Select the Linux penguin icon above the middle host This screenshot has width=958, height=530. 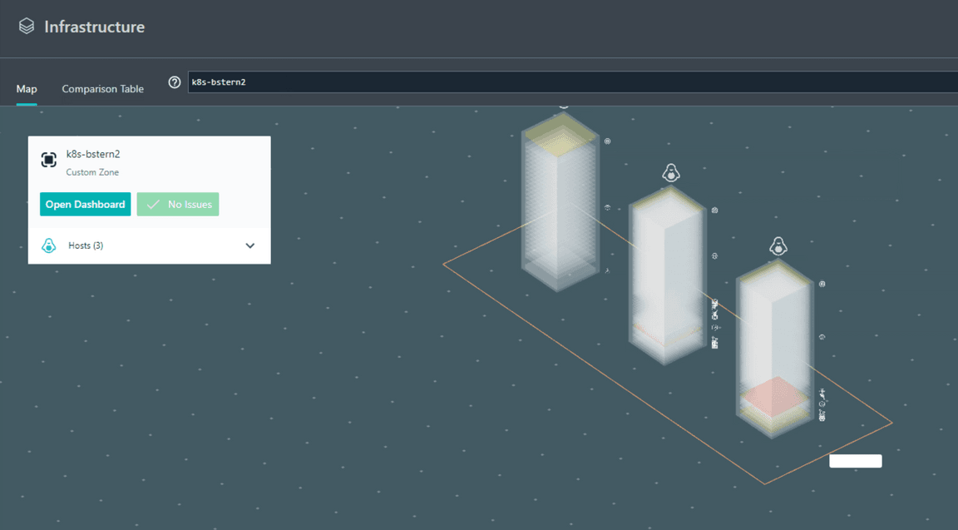pos(671,174)
